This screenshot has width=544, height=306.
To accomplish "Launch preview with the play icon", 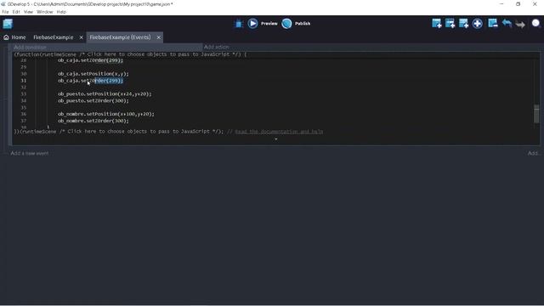I will (x=252, y=23).
